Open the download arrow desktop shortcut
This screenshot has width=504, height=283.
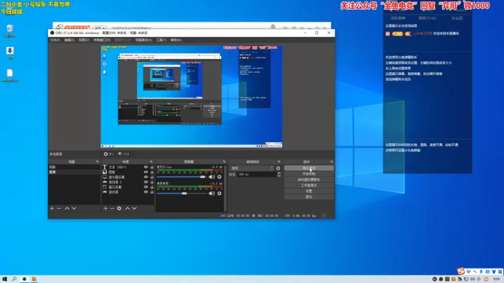pos(9,53)
